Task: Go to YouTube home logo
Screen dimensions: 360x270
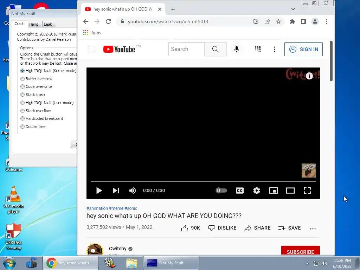Action: (x=119, y=49)
